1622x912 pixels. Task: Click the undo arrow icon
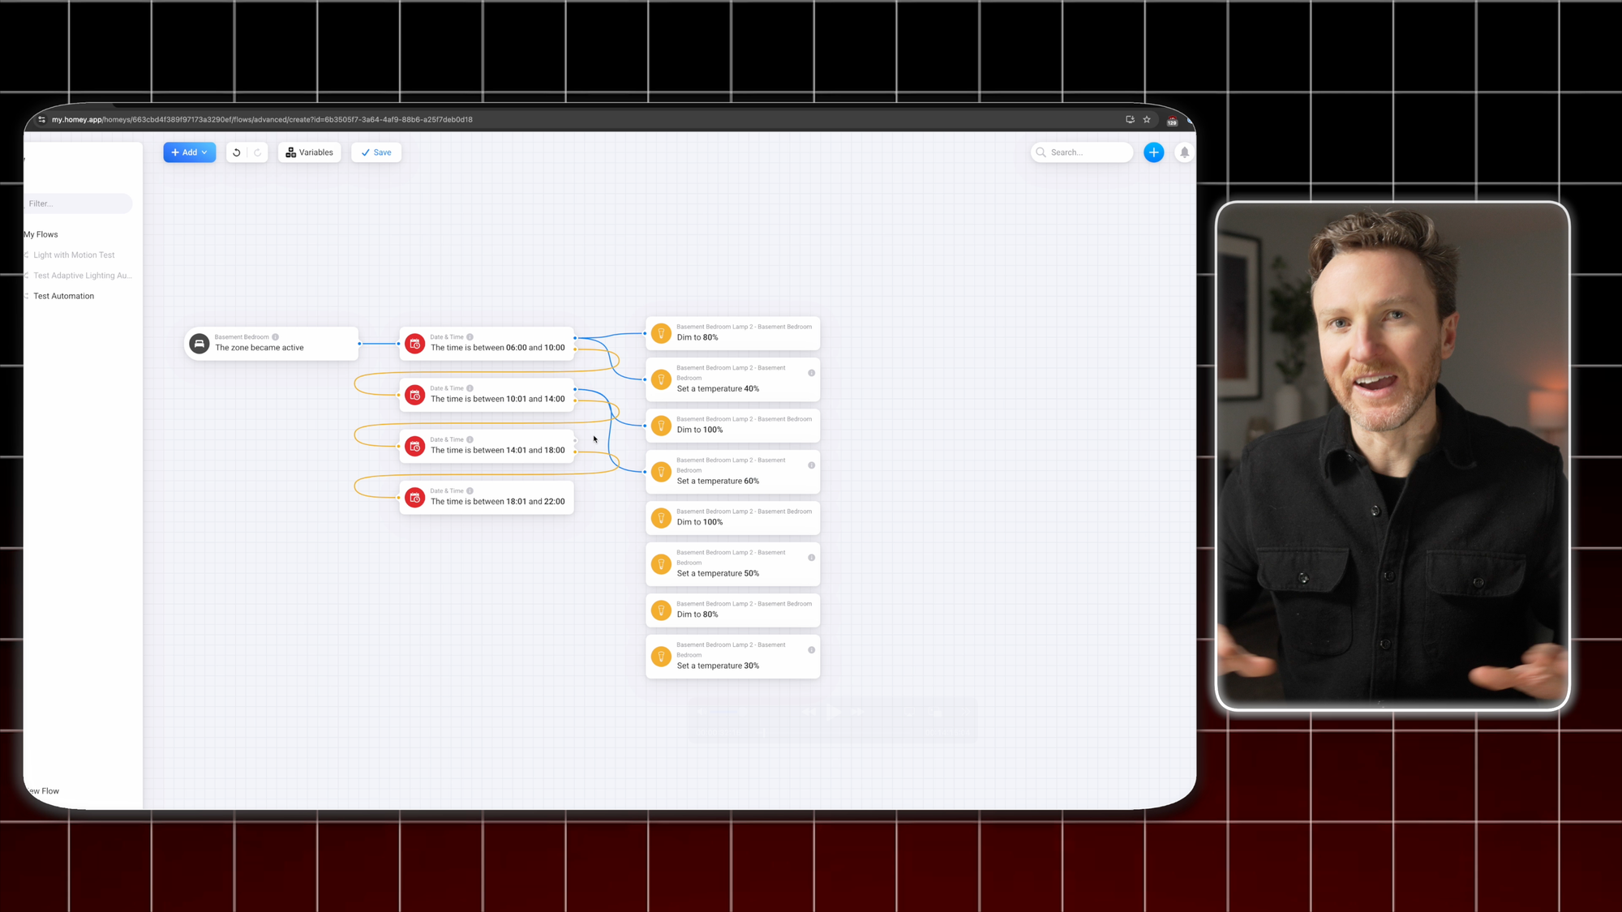(236, 152)
